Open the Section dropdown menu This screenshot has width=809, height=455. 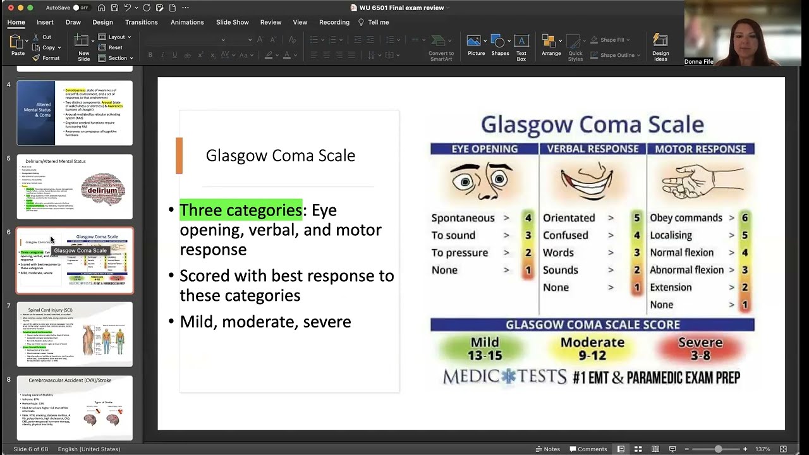(x=115, y=58)
